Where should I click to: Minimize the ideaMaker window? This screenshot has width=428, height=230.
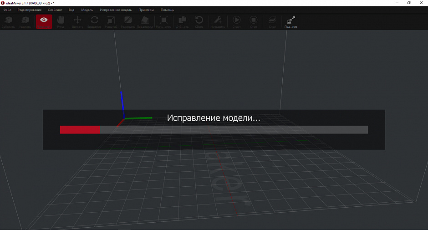pyautogui.click(x=397, y=3)
